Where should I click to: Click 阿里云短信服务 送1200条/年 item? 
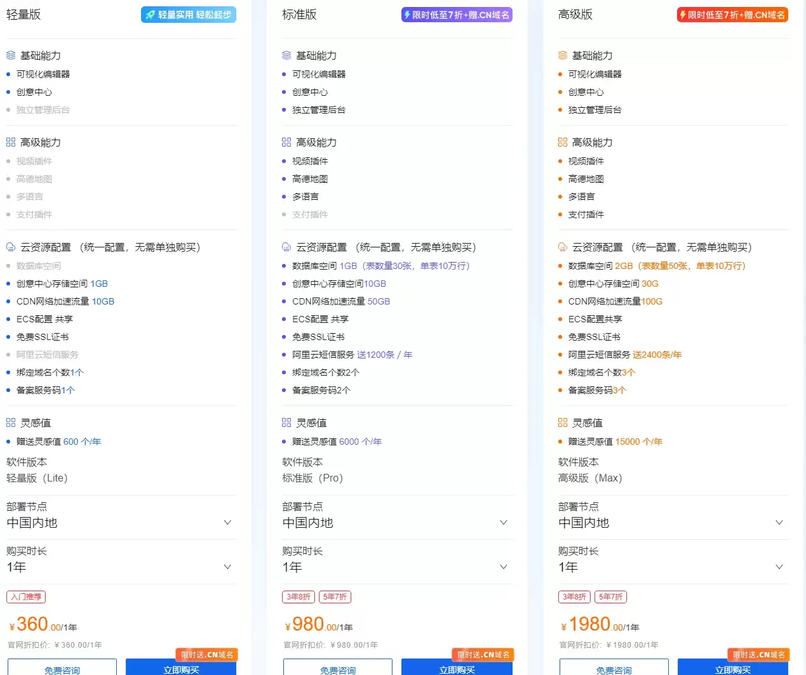[353, 355]
